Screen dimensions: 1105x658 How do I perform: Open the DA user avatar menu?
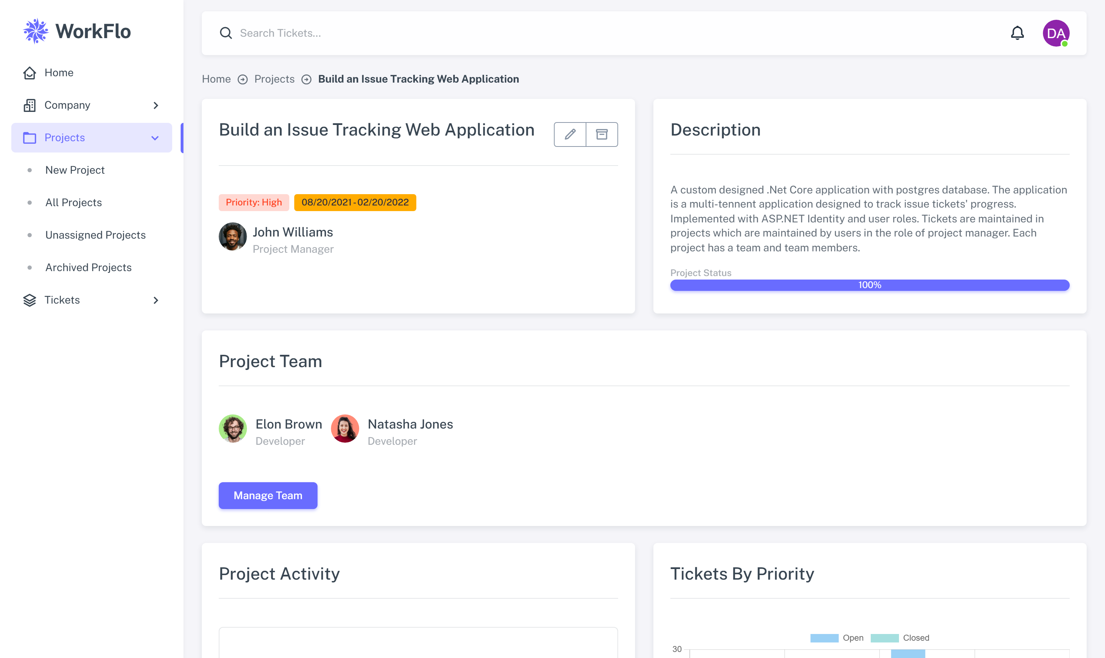pyautogui.click(x=1056, y=33)
